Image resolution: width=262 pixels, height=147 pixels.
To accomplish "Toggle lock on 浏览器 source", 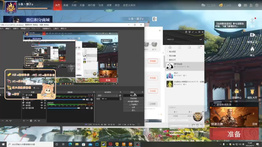I will [45, 103].
